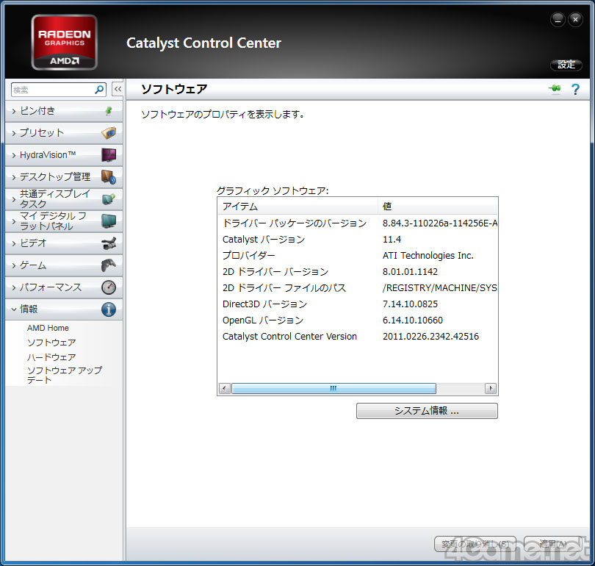Click the Radeon Graphics AMD logo
Image resolution: width=595 pixels, height=566 pixels.
coord(65,42)
